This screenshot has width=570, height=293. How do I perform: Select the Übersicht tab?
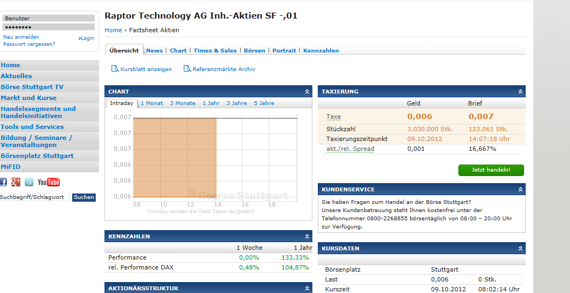click(124, 50)
